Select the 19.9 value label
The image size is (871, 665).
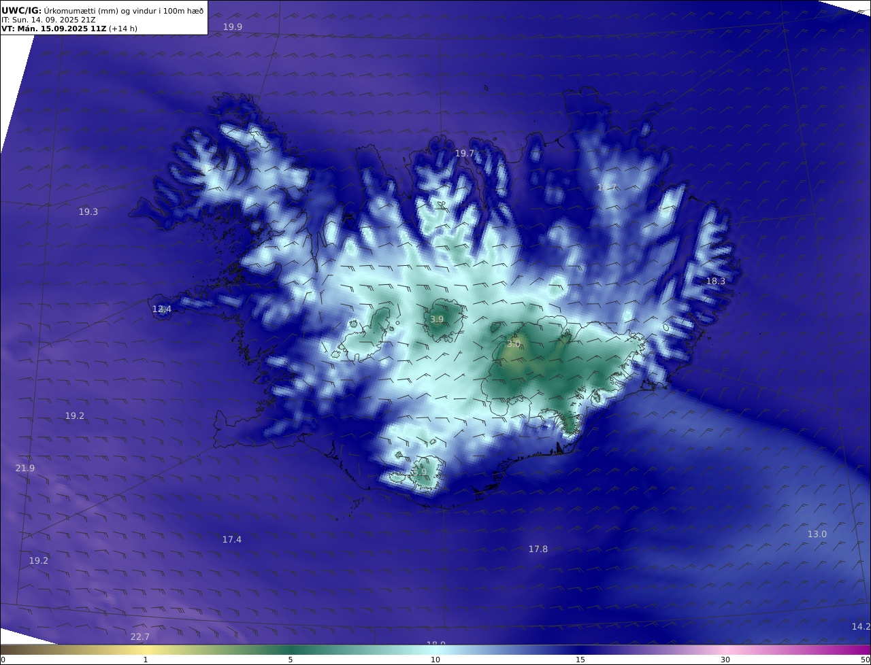coord(233,27)
